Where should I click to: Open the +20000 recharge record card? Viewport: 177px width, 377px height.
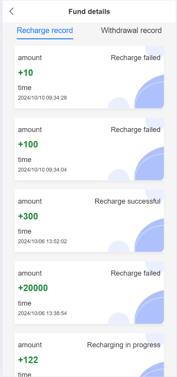(89, 293)
